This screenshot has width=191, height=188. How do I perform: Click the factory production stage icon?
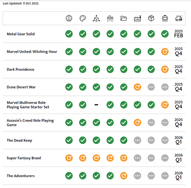(137, 18)
